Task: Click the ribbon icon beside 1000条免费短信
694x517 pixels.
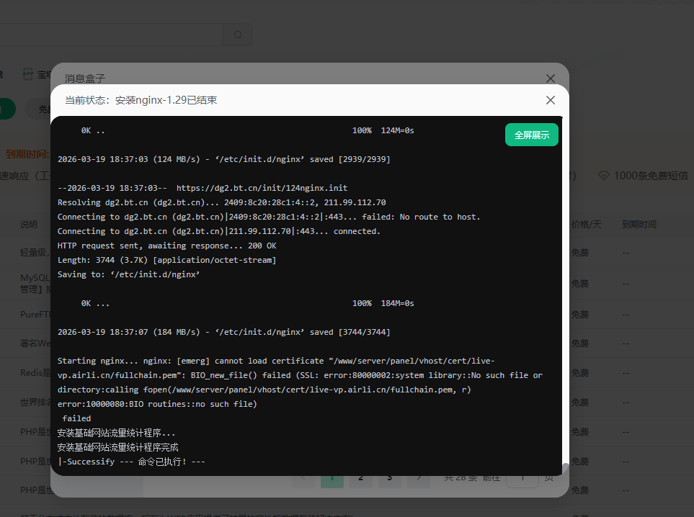Action: tap(602, 175)
